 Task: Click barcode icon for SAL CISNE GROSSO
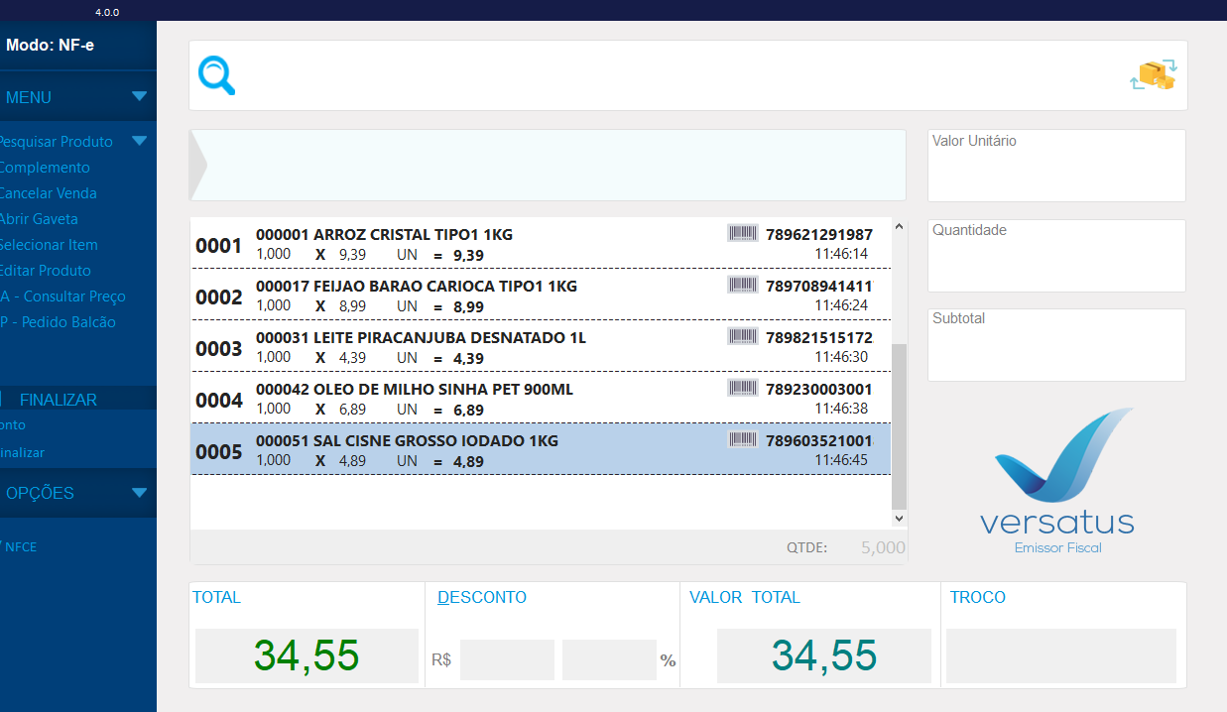(x=742, y=439)
